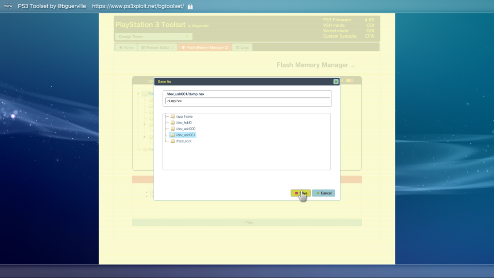Screen dimensions: 494x278
Task: Click the ps3xploit.net URL text
Action: tap(138, 6)
